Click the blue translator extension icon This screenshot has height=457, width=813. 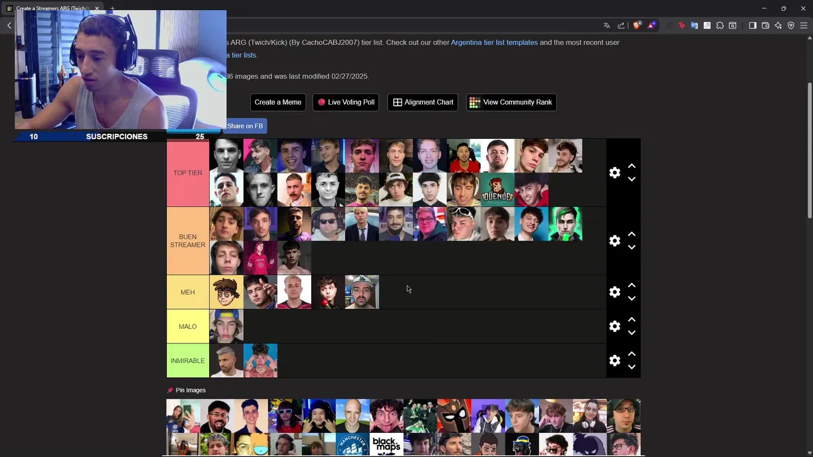[x=694, y=25]
